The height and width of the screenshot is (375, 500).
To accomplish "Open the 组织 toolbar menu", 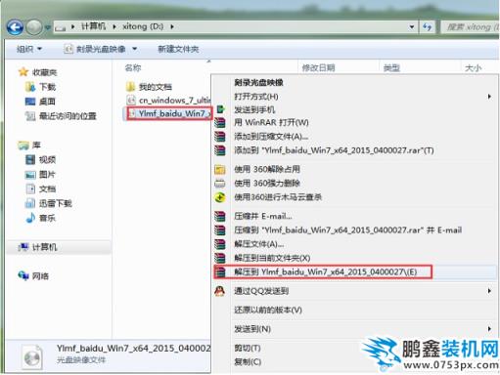I will click(29, 49).
